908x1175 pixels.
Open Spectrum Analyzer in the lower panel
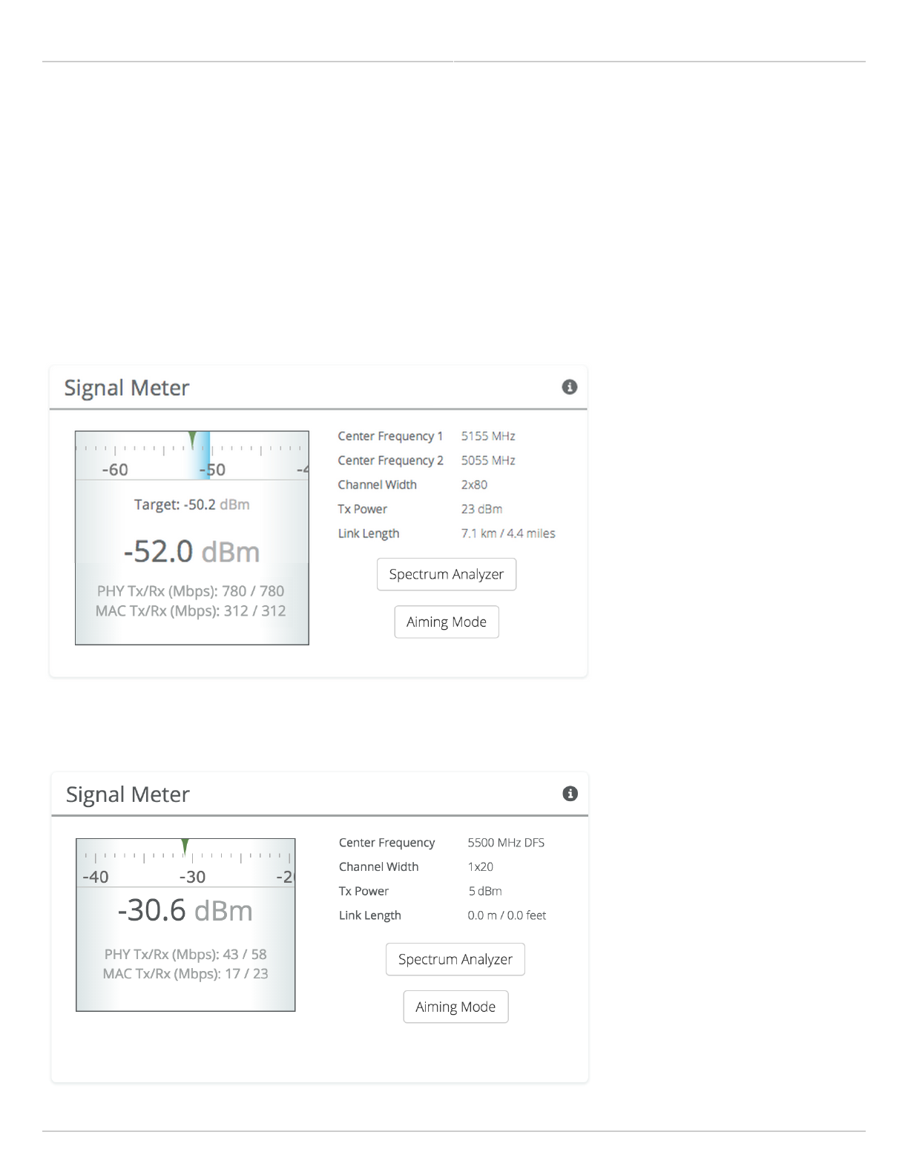point(455,959)
